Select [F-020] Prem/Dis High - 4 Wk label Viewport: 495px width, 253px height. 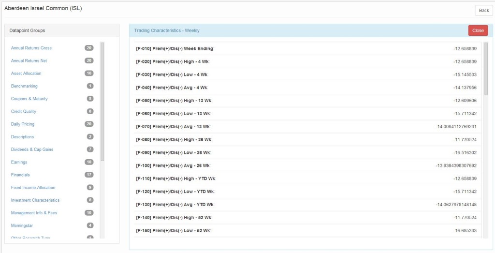click(x=173, y=61)
